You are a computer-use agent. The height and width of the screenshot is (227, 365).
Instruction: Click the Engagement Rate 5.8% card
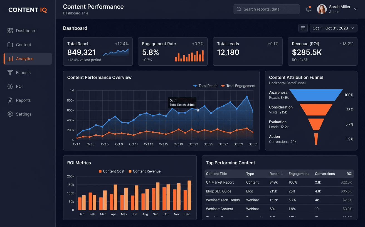pyautogui.click(x=173, y=51)
